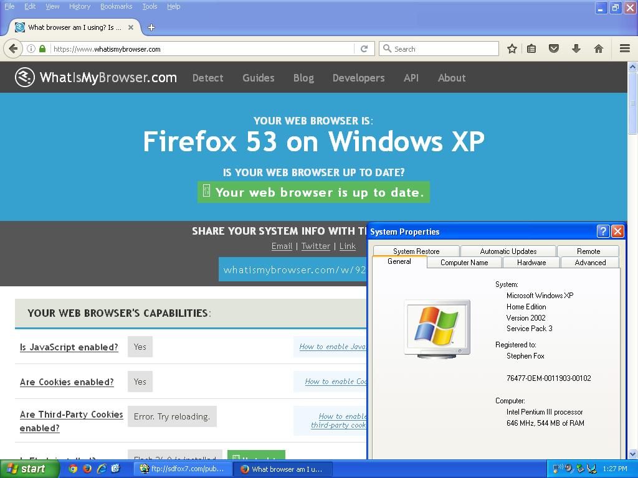Launch Chrome from the Quick Launch bar
This screenshot has width=638, height=478.
point(73,469)
